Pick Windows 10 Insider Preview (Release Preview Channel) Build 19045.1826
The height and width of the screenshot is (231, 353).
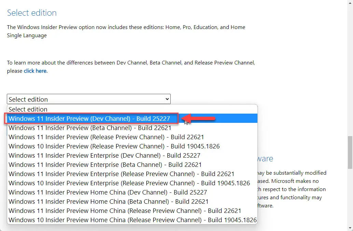[132, 146]
